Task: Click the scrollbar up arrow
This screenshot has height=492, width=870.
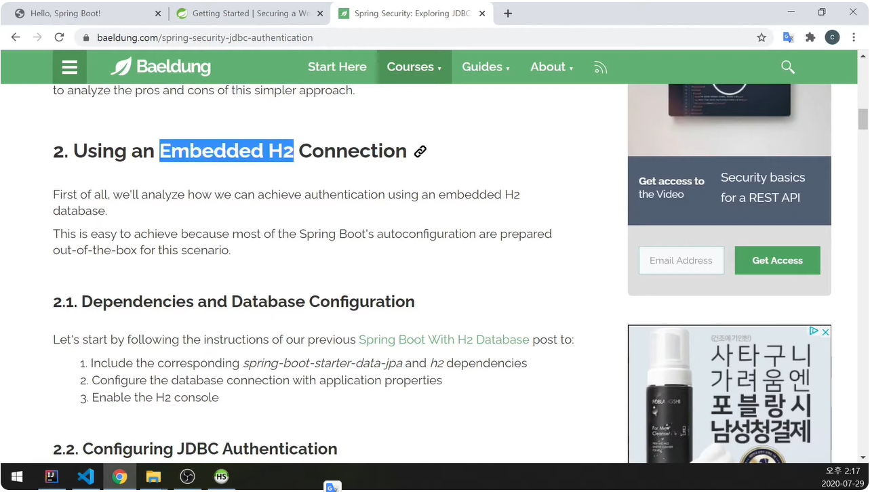Action: click(x=863, y=56)
